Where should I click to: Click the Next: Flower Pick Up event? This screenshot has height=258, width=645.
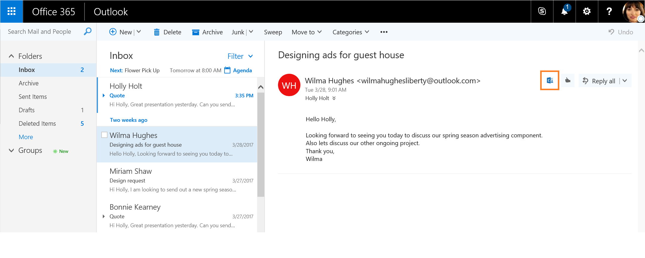coord(135,70)
